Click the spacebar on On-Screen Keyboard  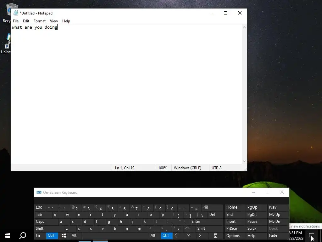115,236
